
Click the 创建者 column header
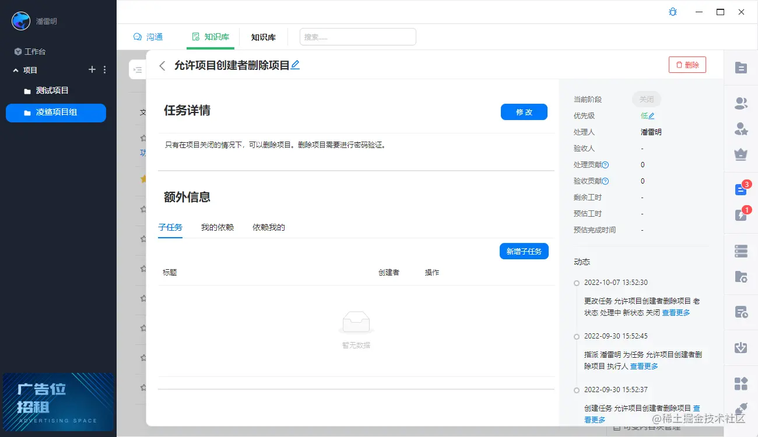tap(389, 272)
